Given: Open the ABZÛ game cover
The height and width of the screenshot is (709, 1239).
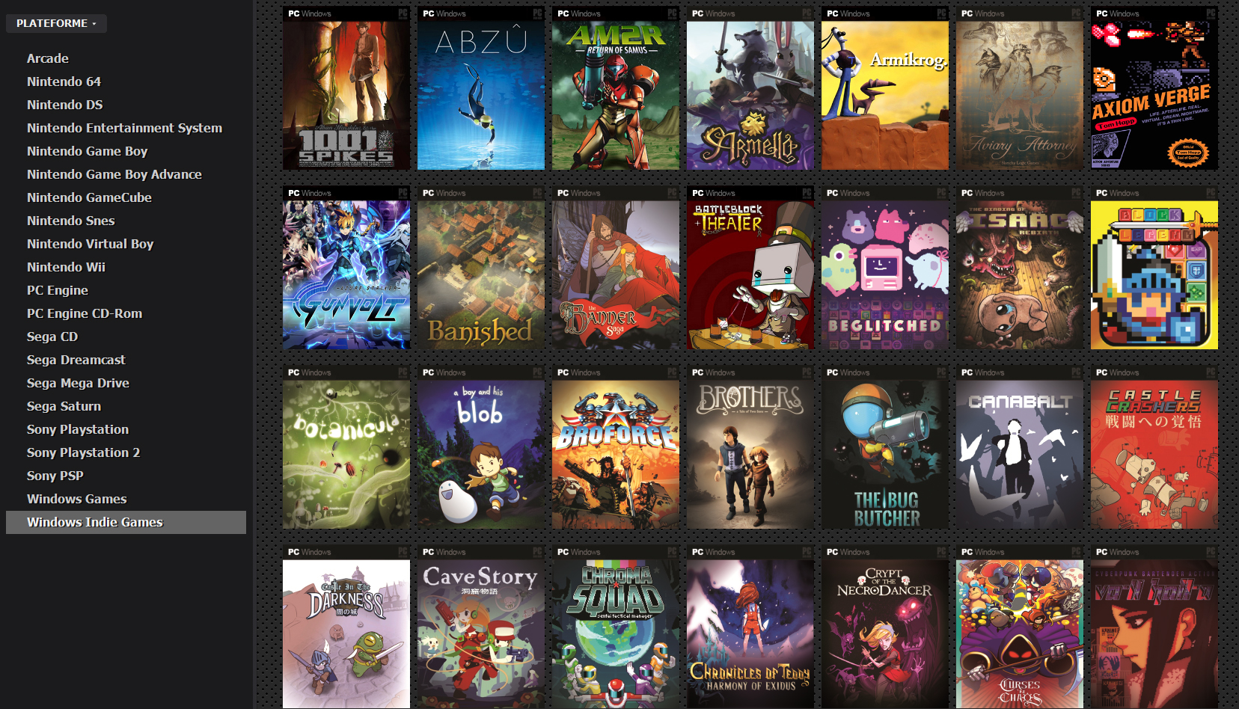Looking at the screenshot, I should pos(481,88).
